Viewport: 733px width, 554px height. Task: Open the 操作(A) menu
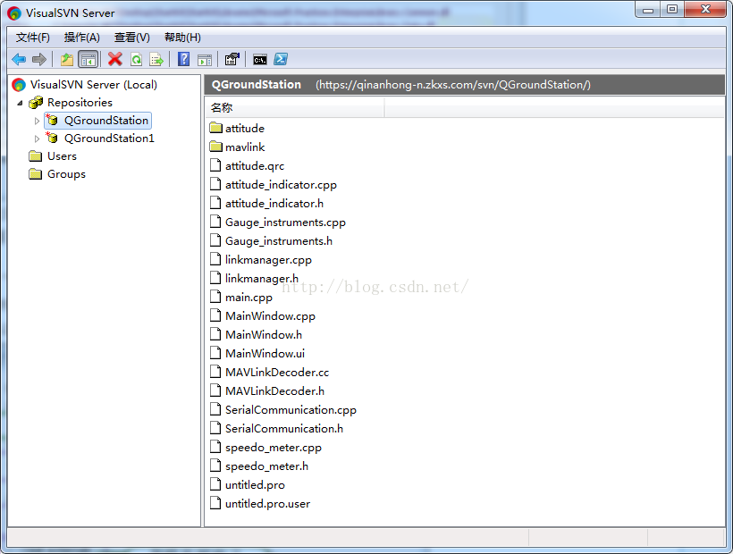(x=82, y=38)
